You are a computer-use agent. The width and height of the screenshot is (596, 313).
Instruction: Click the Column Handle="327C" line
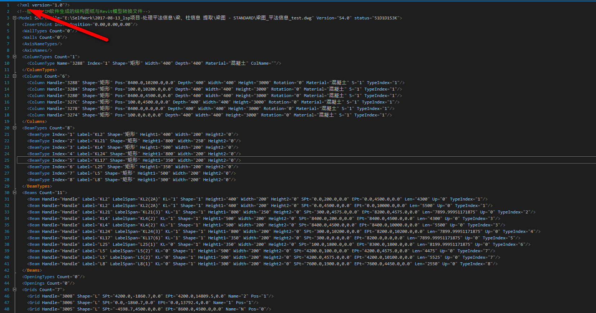click(x=213, y=102)
